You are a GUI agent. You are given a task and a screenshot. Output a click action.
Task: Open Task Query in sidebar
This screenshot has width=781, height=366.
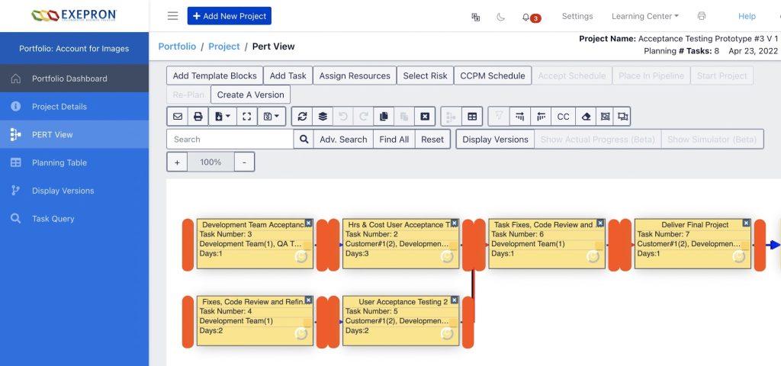(74, 219)
